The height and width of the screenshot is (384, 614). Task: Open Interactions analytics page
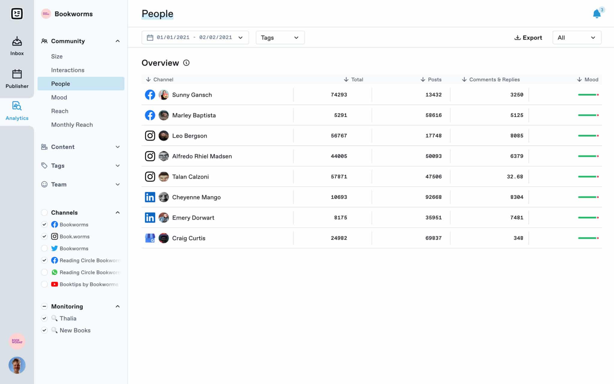point(68,70)
